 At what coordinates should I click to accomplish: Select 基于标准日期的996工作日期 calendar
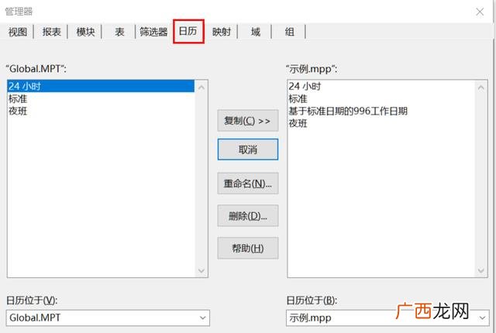[381, 111]
